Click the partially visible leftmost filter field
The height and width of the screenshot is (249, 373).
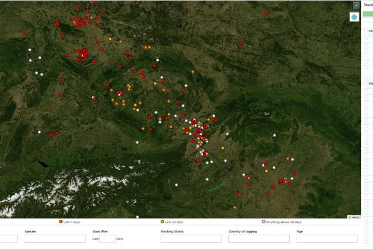[9, 239]
